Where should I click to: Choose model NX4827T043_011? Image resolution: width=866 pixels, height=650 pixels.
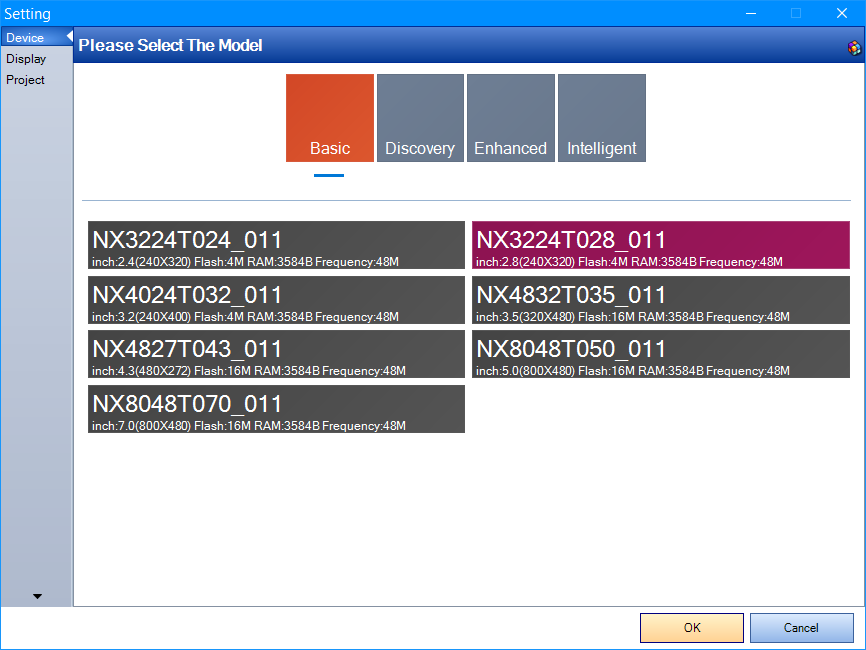point(276,354)
